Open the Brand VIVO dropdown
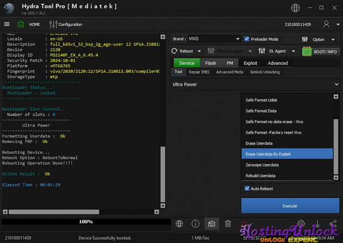Image resolution: width=343 pixels, height=243 pixels. click(206, 39)
